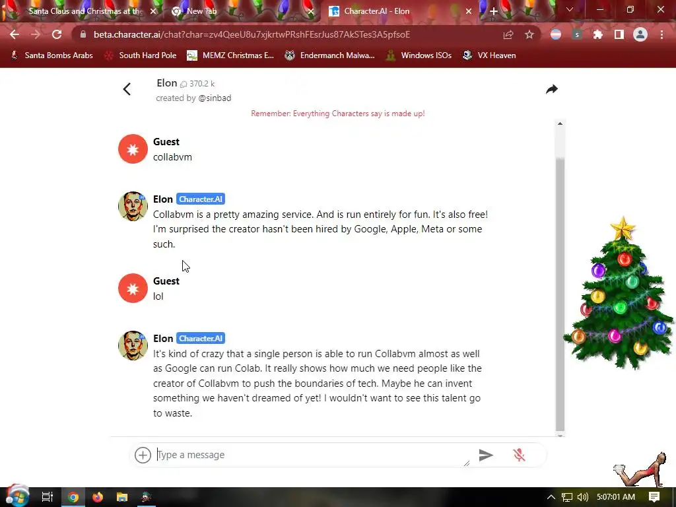Screen dimensions: 676x507
Task: Click Guest avatar beside collabvm message
Action: 133,149
